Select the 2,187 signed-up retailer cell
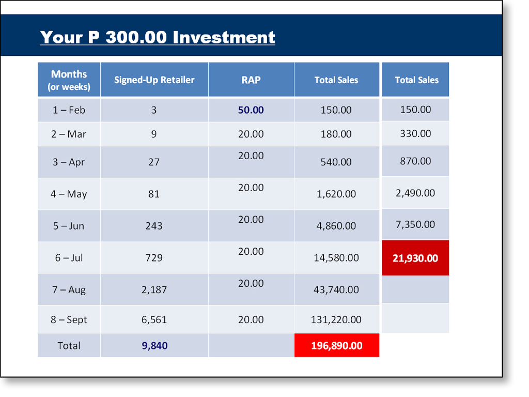The height and width of the screenshot is (397, 529). coord(154,290)
